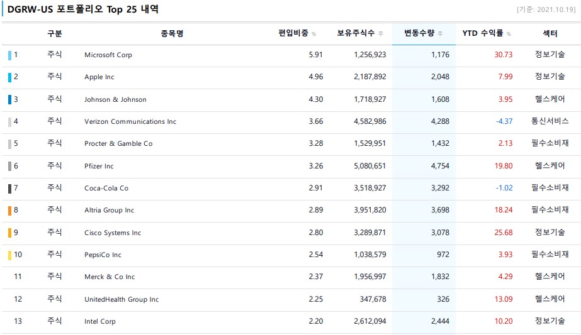Open the Johnson & Johnson stock name
The width and height of the screenshot is (581, 335).
click(x=115, y=99)
